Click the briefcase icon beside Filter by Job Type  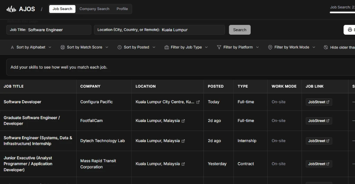167,47
